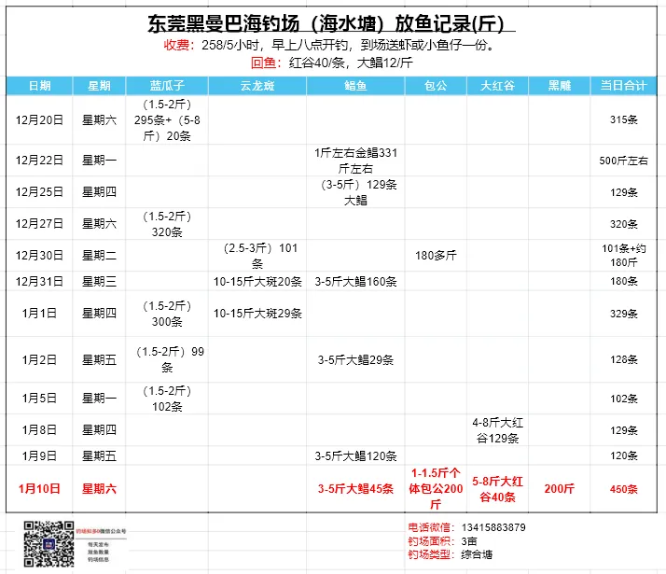
Task: Click the 日期 column header
Action: tap(39, 86)
